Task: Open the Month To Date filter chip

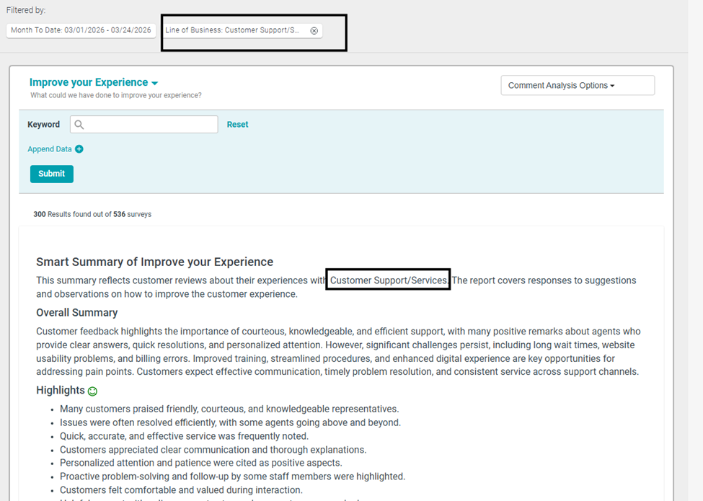Action: tap(81, 30)
